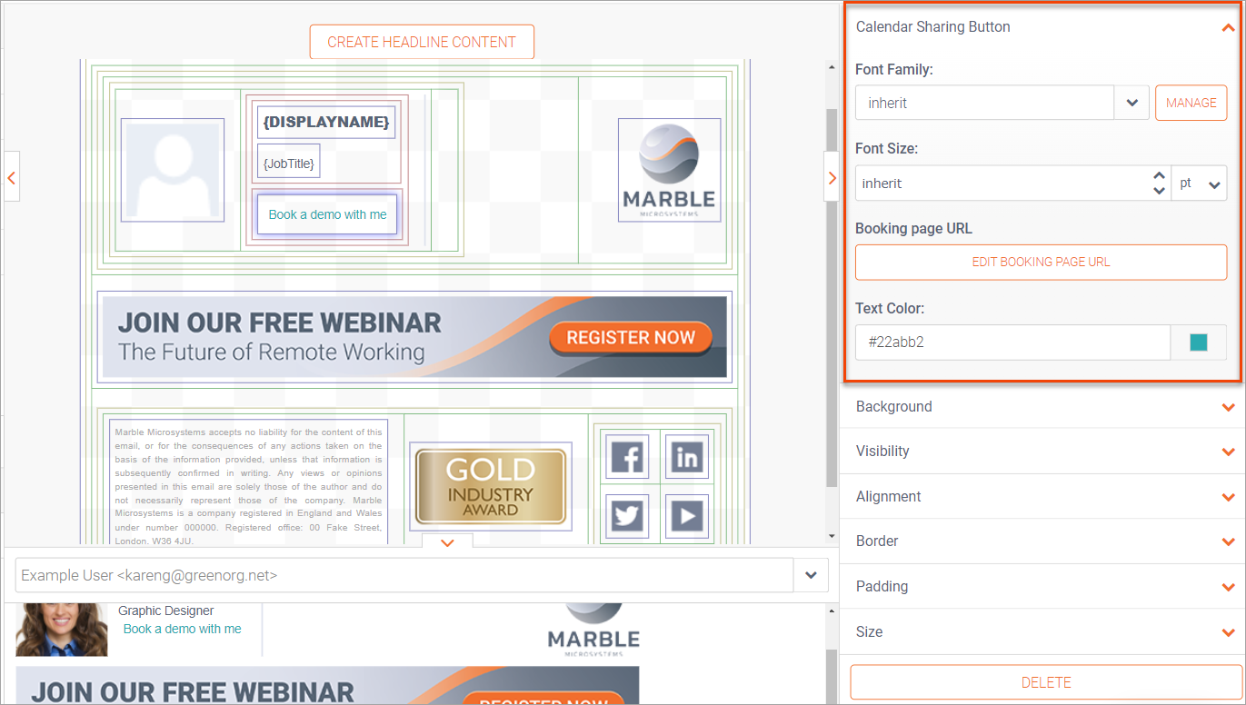Viewport: 1246px width, 705px height.
Task: Click Edit Booking Page URL button
Action: click(x=1041, y=262)
